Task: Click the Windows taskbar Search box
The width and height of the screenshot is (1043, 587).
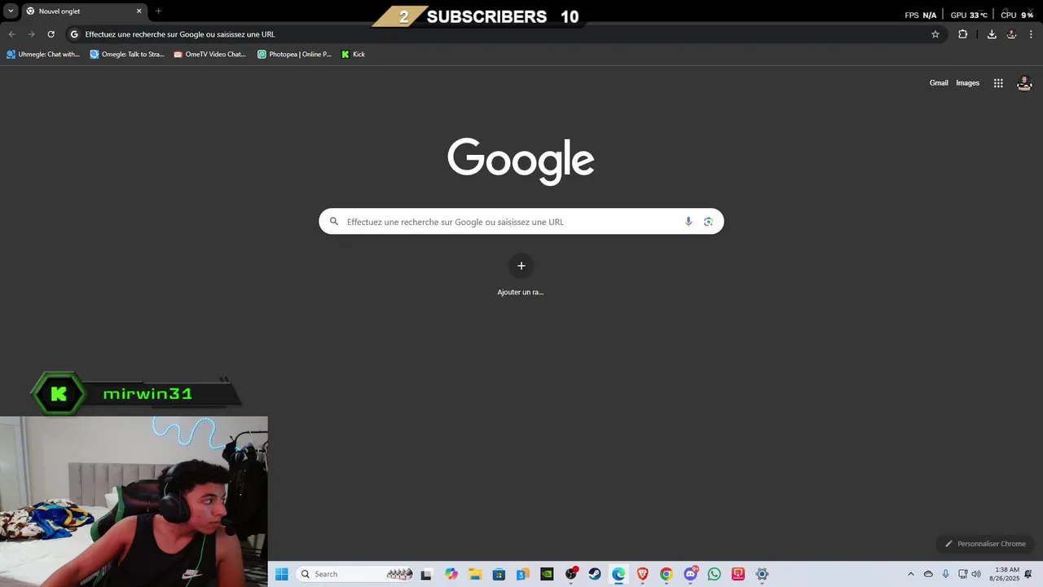Action: point(355,574)
